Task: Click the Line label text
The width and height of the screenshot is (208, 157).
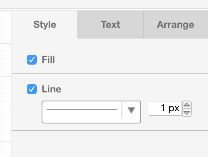Action: 51,89
